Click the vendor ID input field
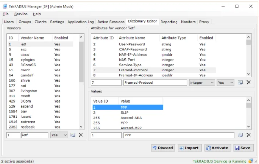 pos(13,135)
